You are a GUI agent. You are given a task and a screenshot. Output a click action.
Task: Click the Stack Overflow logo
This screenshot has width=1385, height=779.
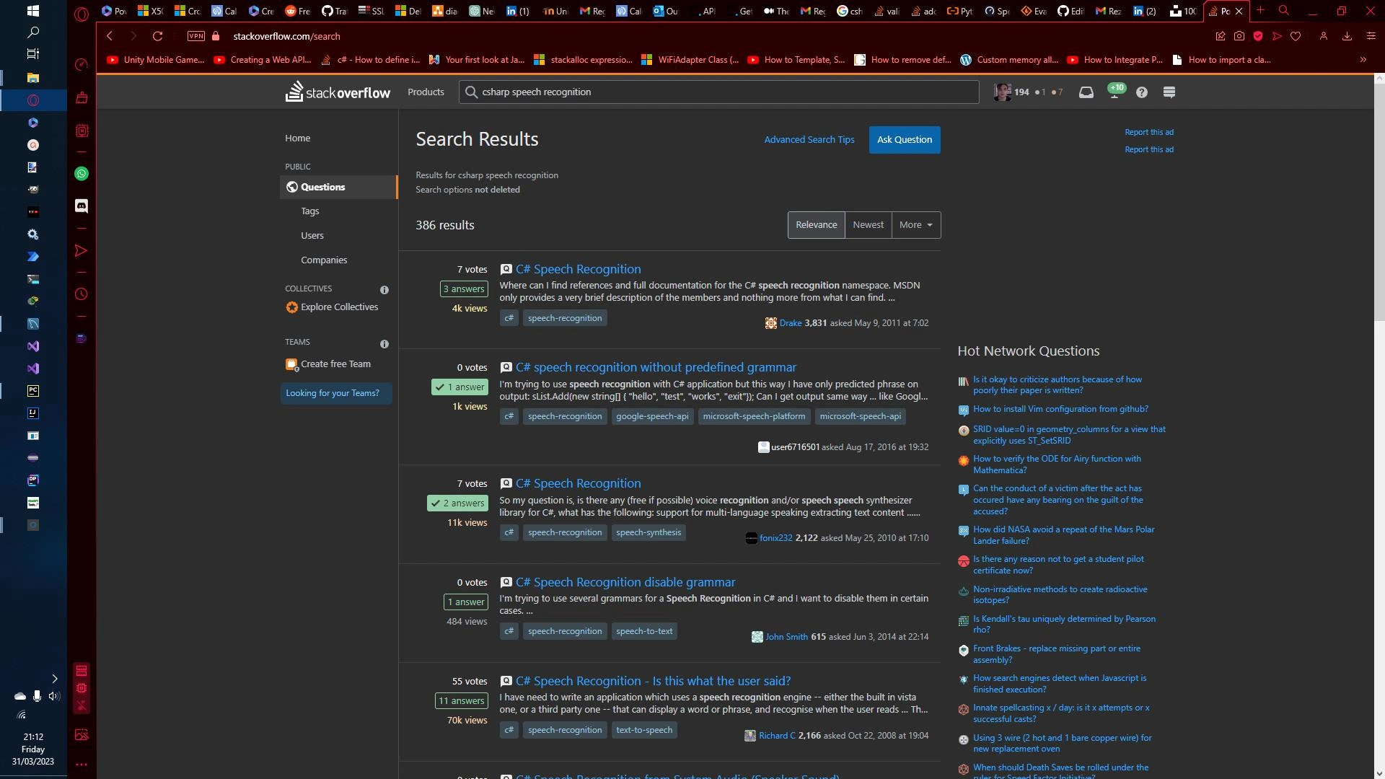tap(338, 92)
